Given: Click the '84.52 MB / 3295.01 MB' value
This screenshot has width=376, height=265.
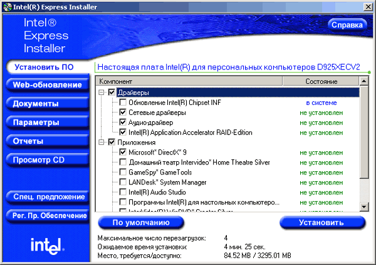Looking at the screenshot, I should tap(258, 256).
